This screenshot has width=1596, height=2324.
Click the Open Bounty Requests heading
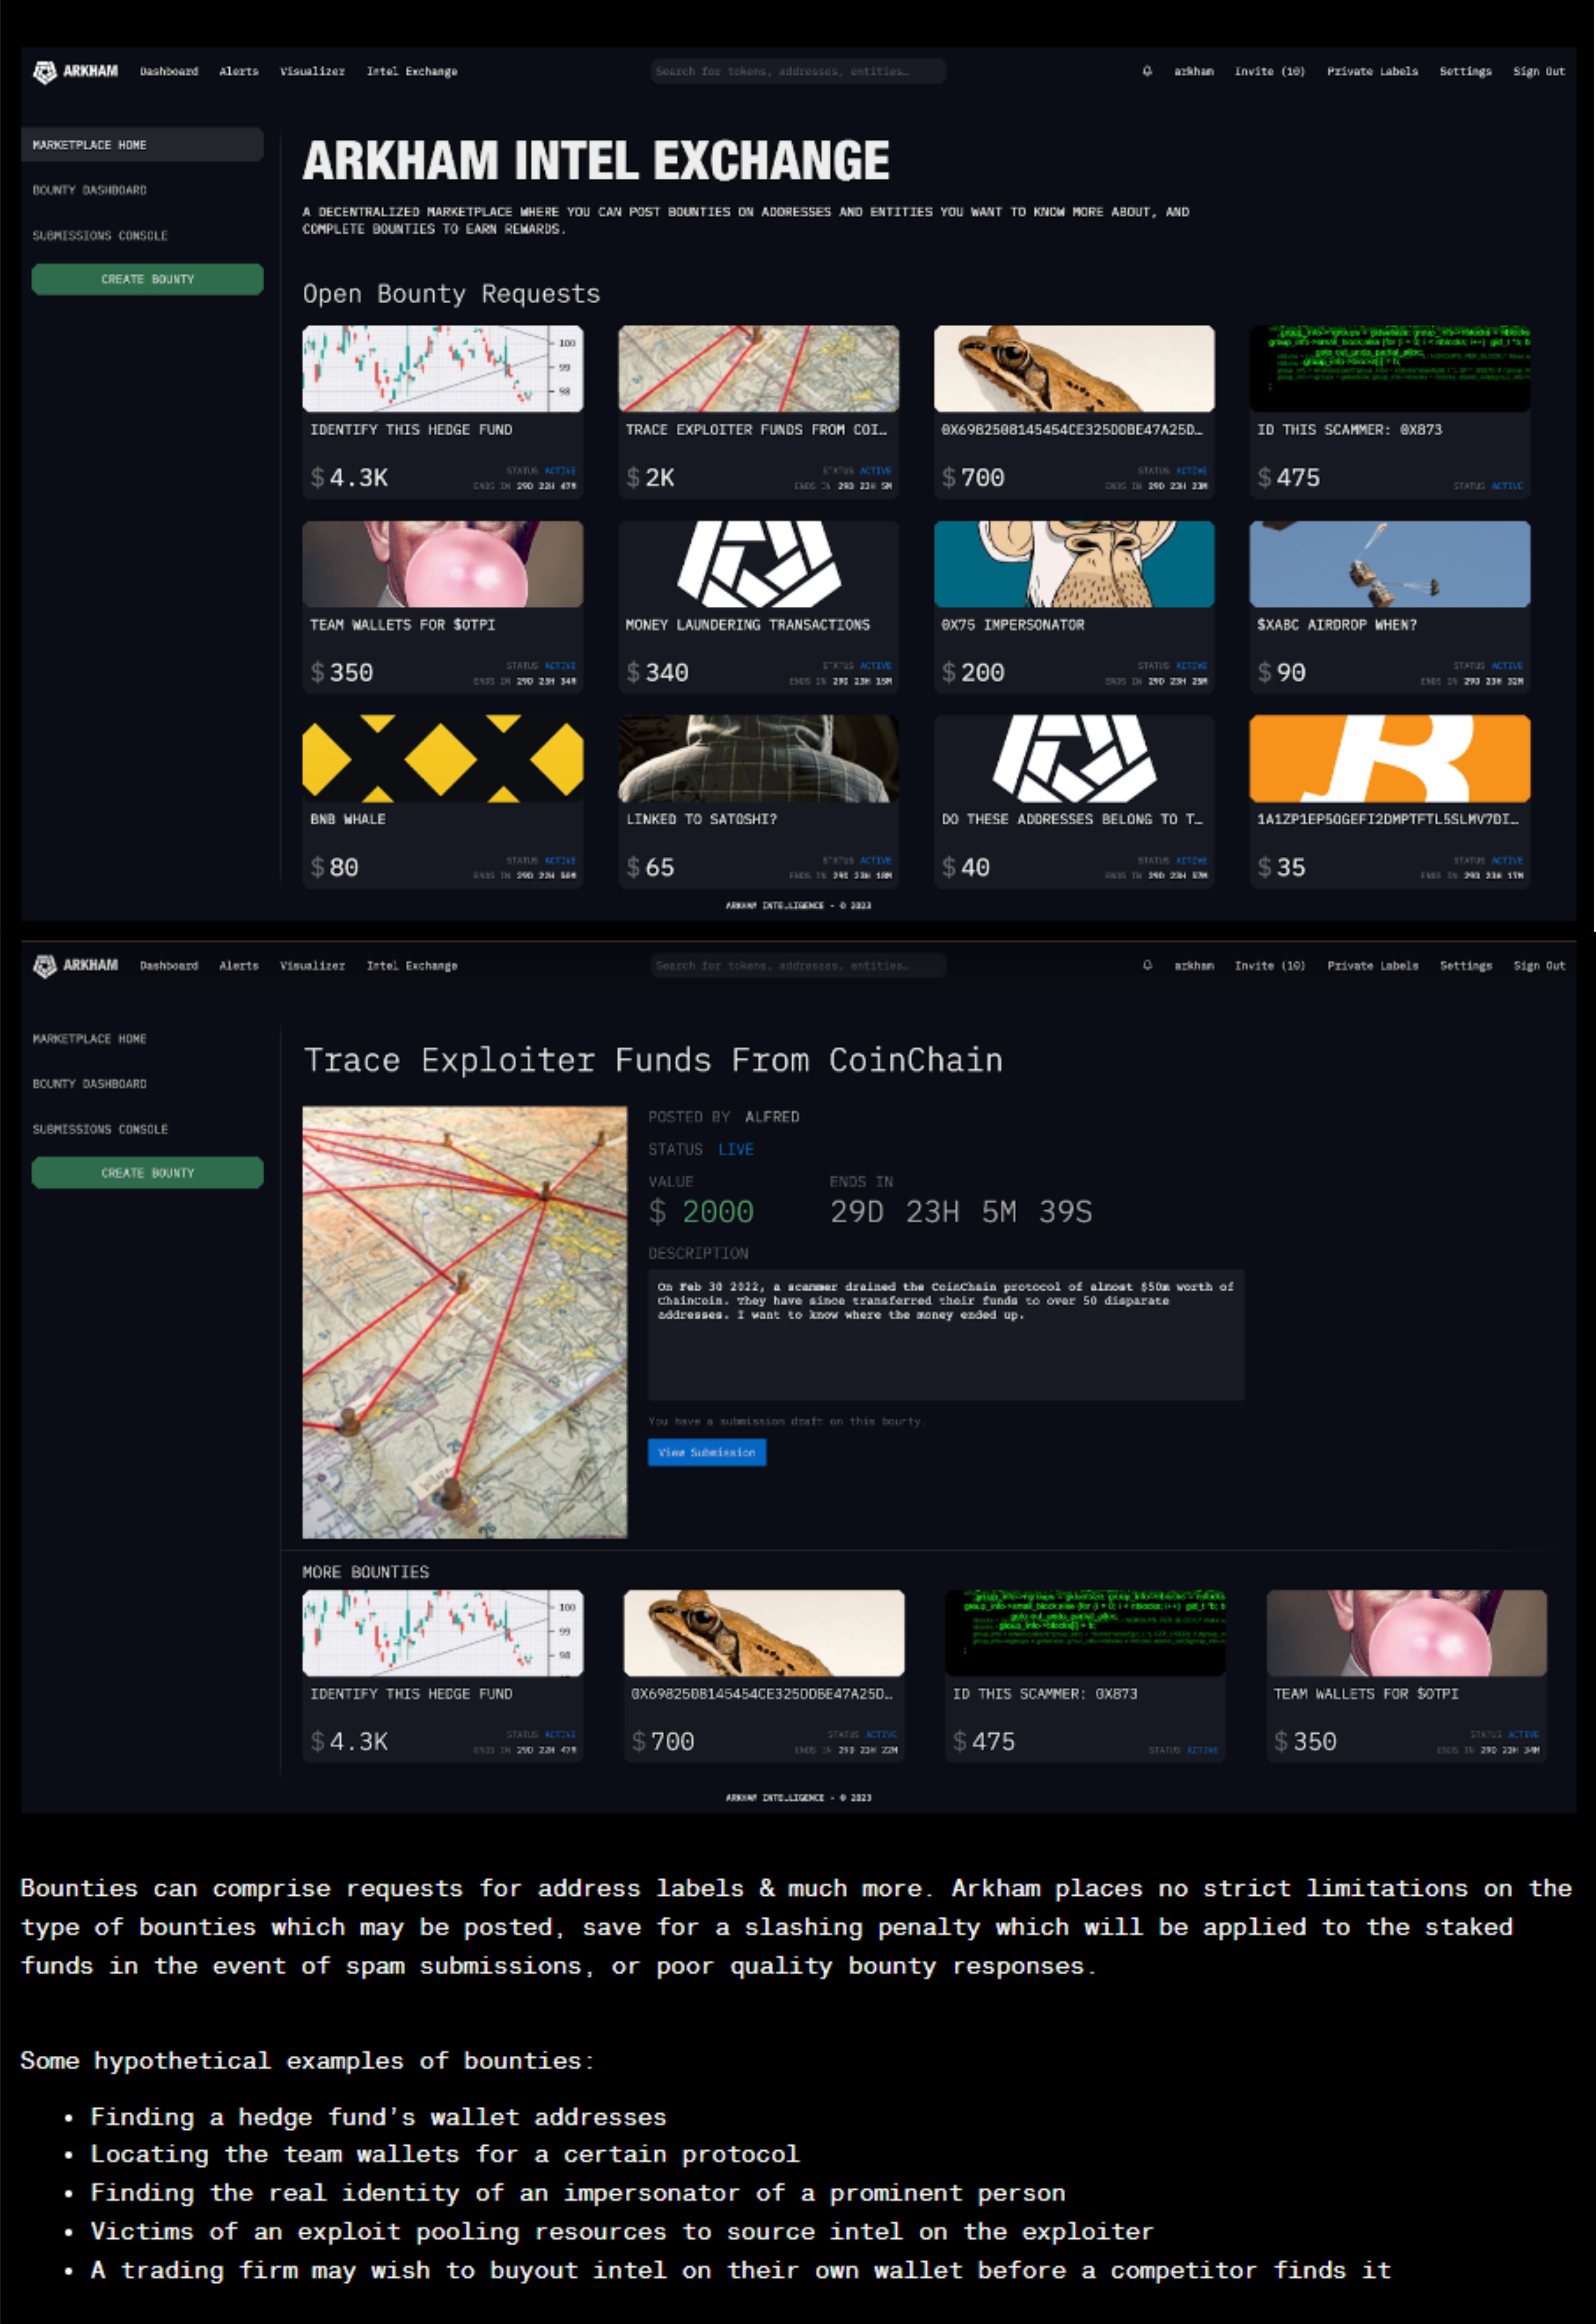pyautogui.click(x=452, y=294)
